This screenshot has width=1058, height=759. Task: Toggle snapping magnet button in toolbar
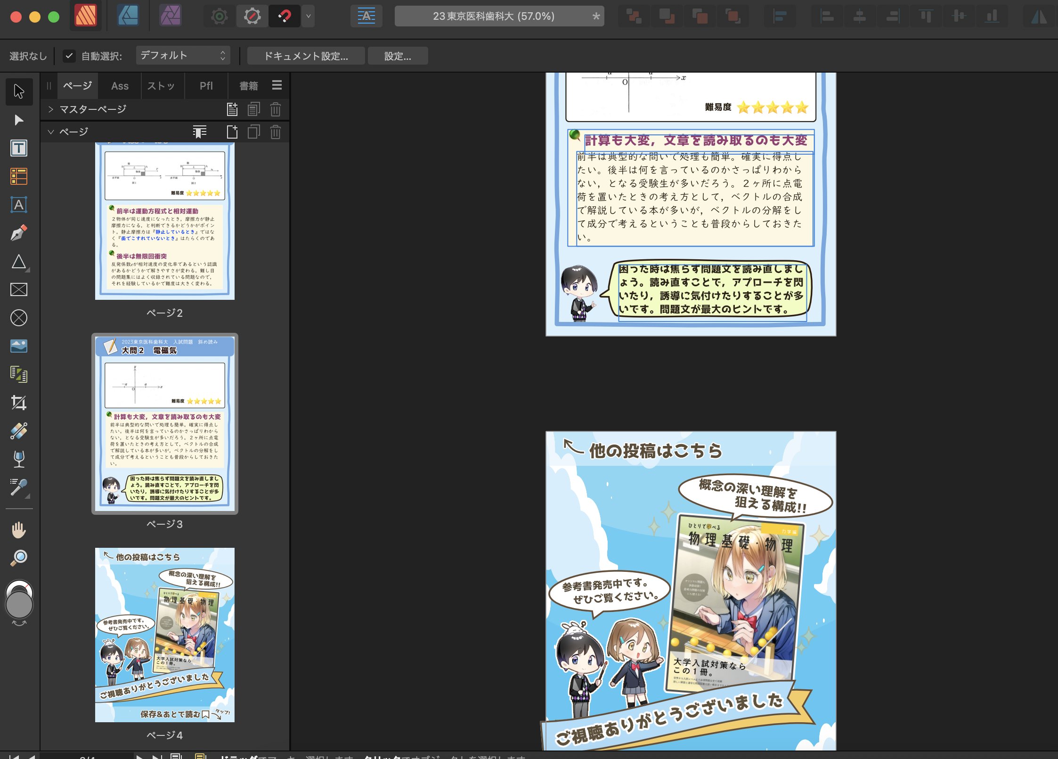285,16
